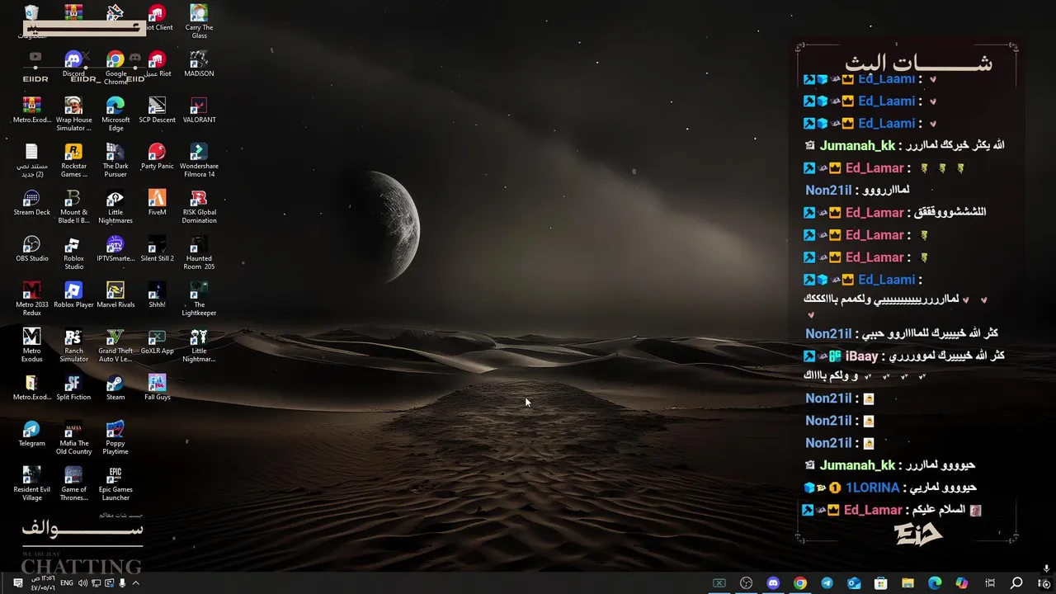Open Stream Deck desktop icon

tap(31, 202)
